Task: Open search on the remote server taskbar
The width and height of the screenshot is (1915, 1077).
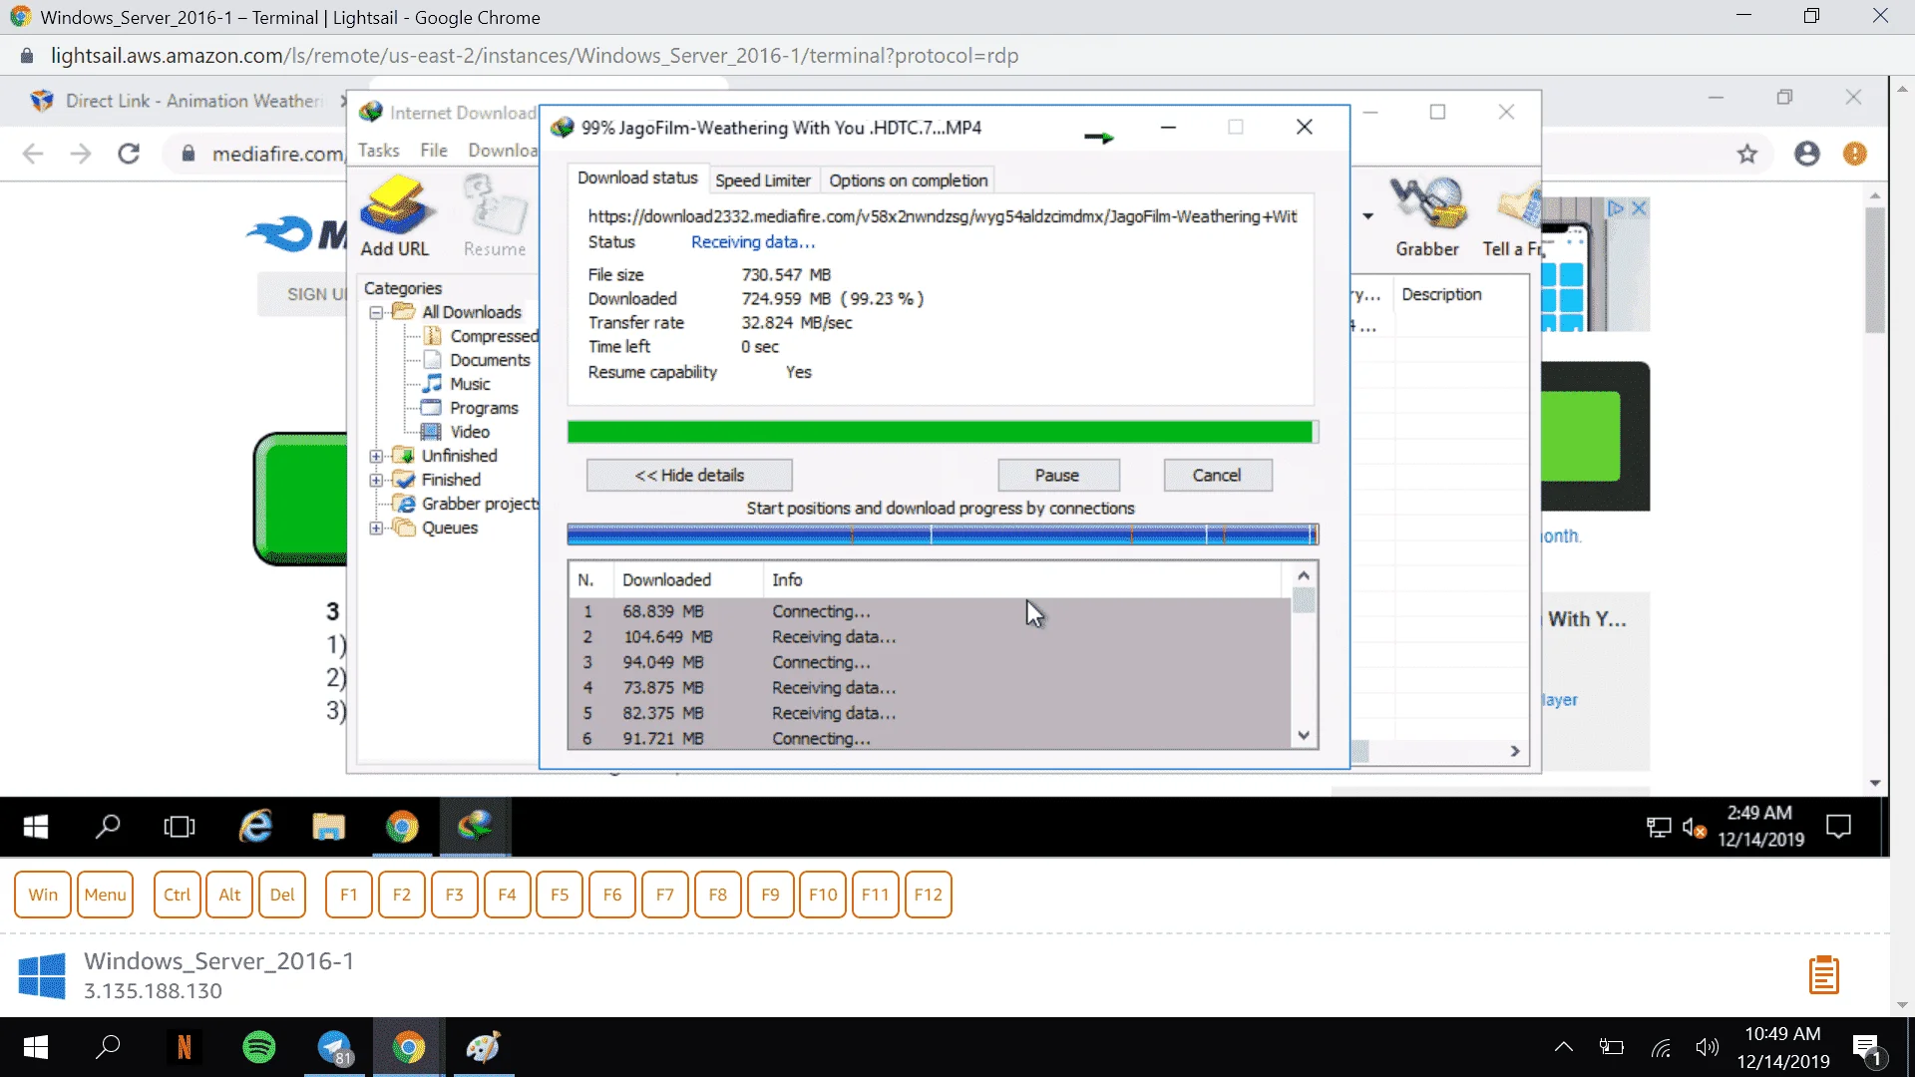Action: click(108, 827)
